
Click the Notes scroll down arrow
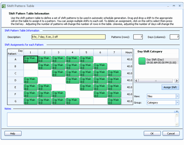(177, 124)
